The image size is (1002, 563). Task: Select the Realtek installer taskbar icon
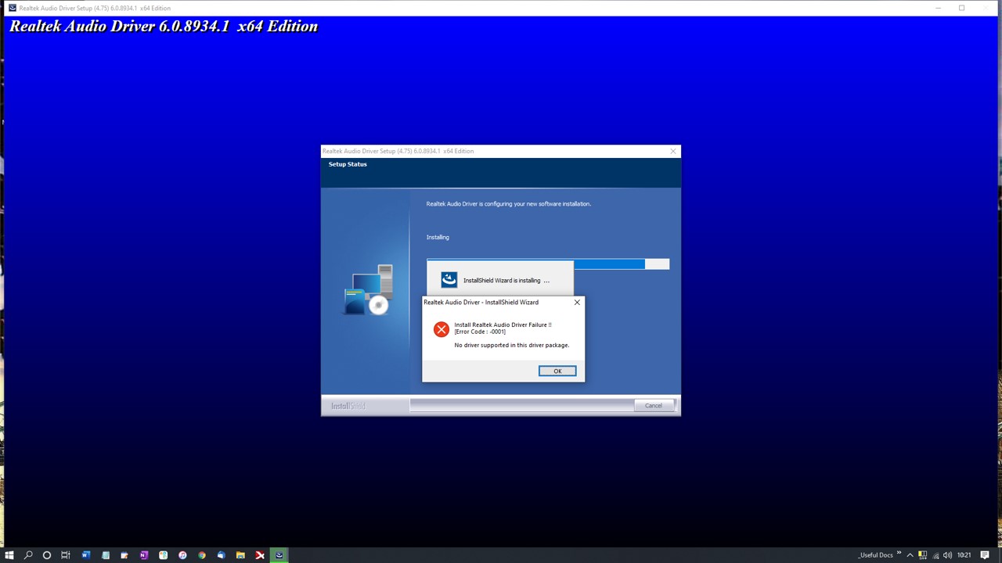[279, 555]
